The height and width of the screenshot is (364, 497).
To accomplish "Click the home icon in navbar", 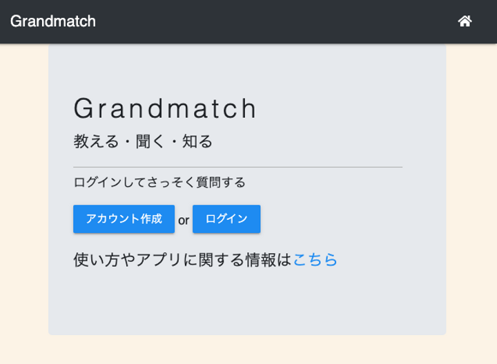I will pos(465,21).
